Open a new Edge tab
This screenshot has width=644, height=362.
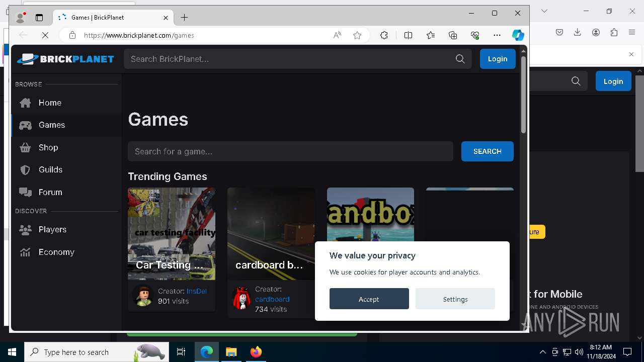(x=185, y=18)
